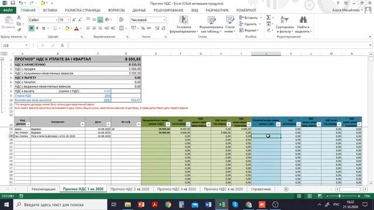Click the red font color swatch
Viewport: 374px width, 210px height.
[x=77, y=29]
